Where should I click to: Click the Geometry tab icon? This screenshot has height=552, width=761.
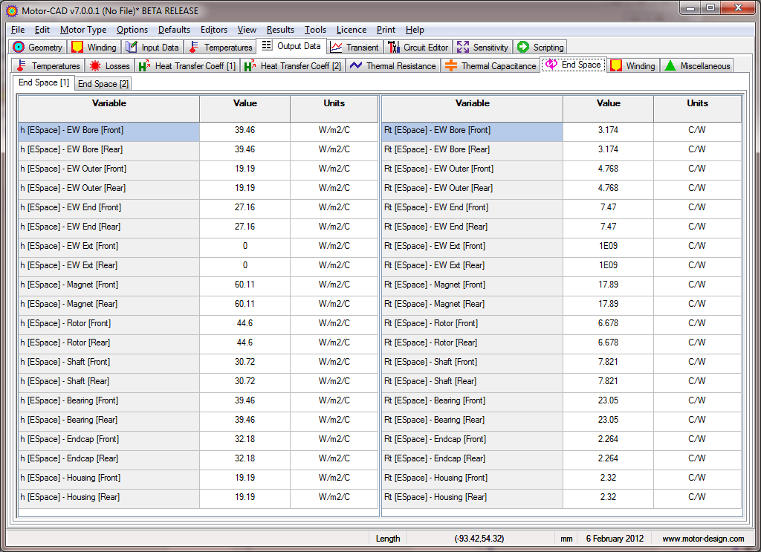[x=19, y=47]
